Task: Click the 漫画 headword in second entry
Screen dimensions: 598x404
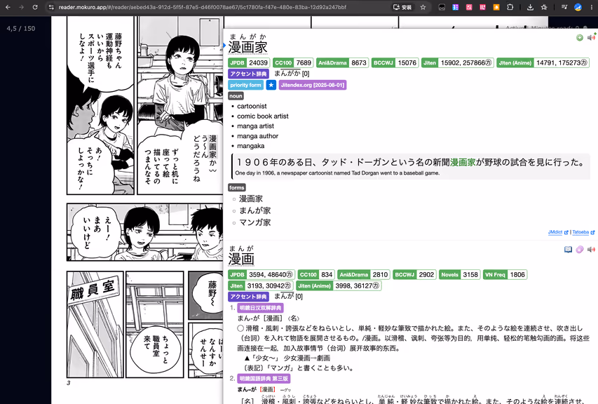Action: tap(241, 259)
